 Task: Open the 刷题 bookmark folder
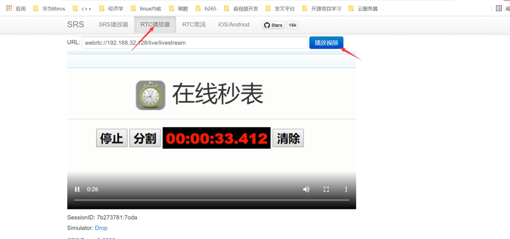[x=178, y=9]
